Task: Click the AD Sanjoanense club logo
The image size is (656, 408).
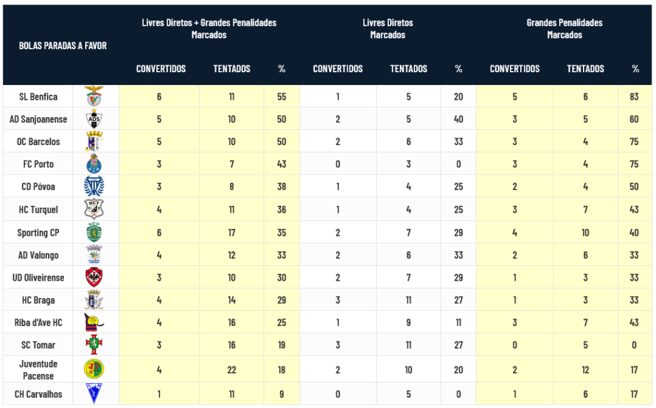Action: [94, 119]
